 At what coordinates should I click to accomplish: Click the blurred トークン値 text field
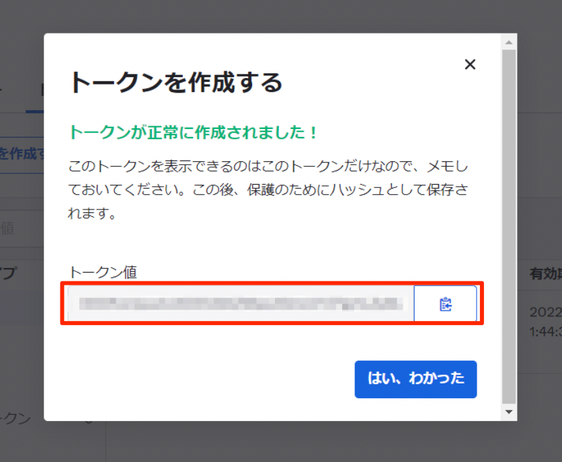pyautogui.click(x=241, y=305)
